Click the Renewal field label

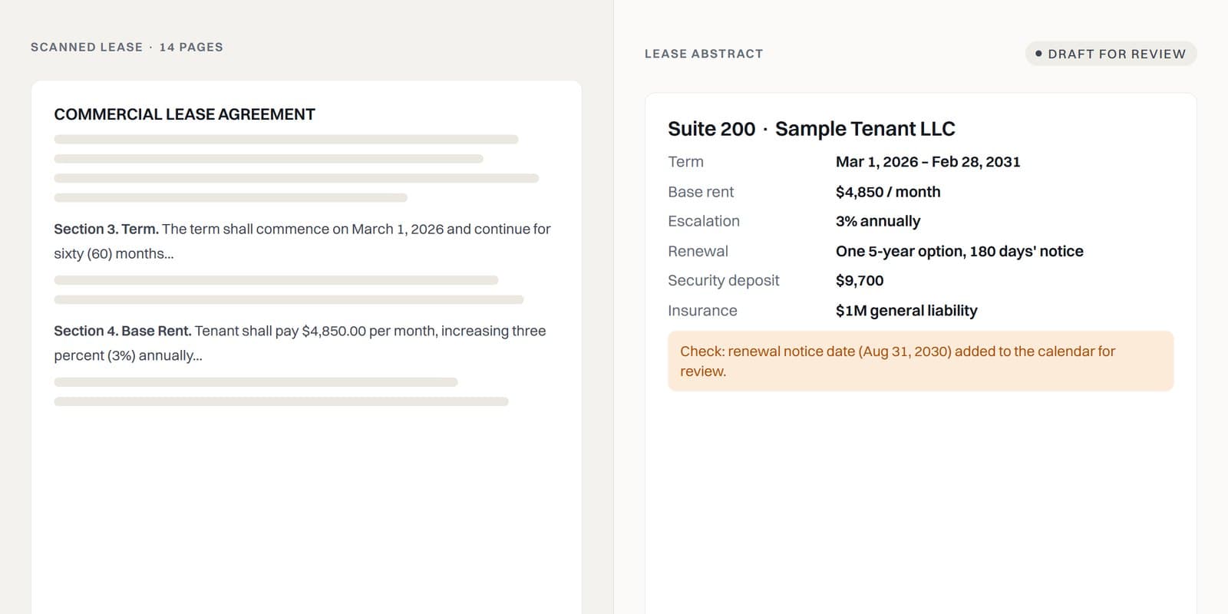(698, 251)
